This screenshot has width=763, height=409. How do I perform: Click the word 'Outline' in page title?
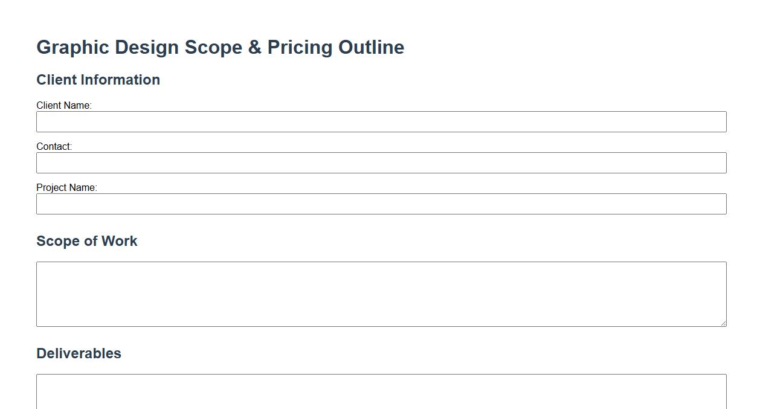371,47
